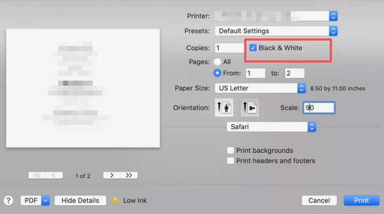This screenshot has width=384, height=214.
Task: Select portrait orientation icon
Action: [224, 108]
